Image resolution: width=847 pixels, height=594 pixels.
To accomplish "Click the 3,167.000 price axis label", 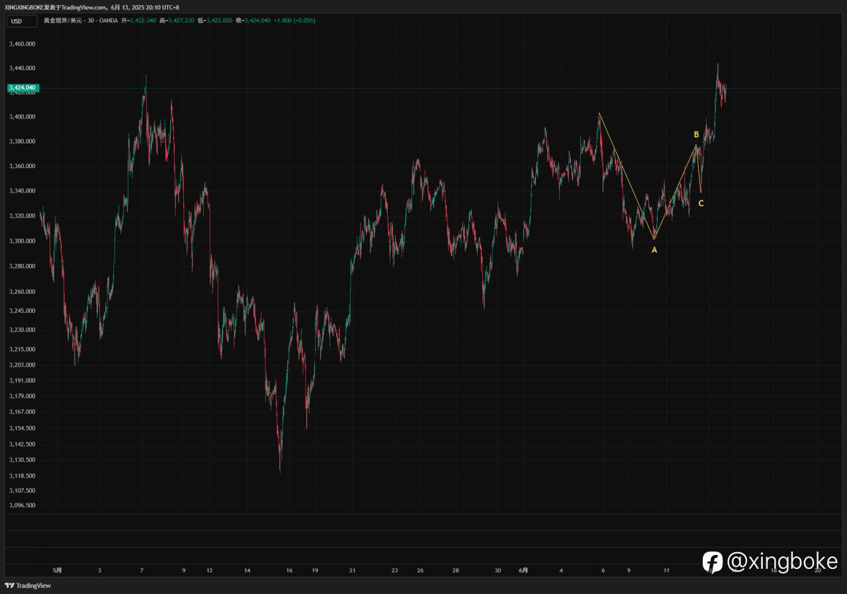I will click(x=22, y=412).
